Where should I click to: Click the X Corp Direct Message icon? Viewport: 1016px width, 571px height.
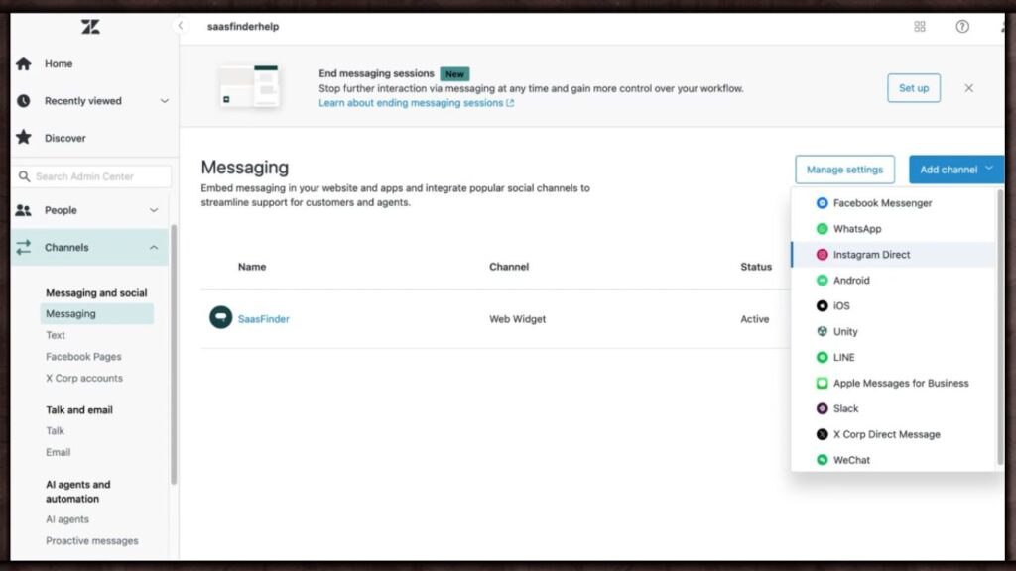(x=822, y=434)
